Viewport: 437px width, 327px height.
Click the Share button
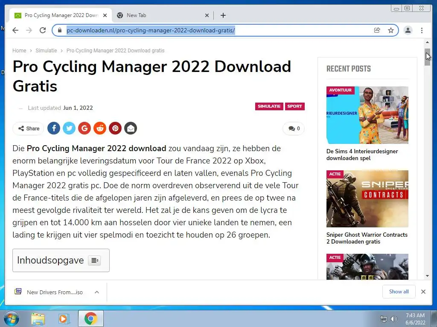(x=29, y=129)
